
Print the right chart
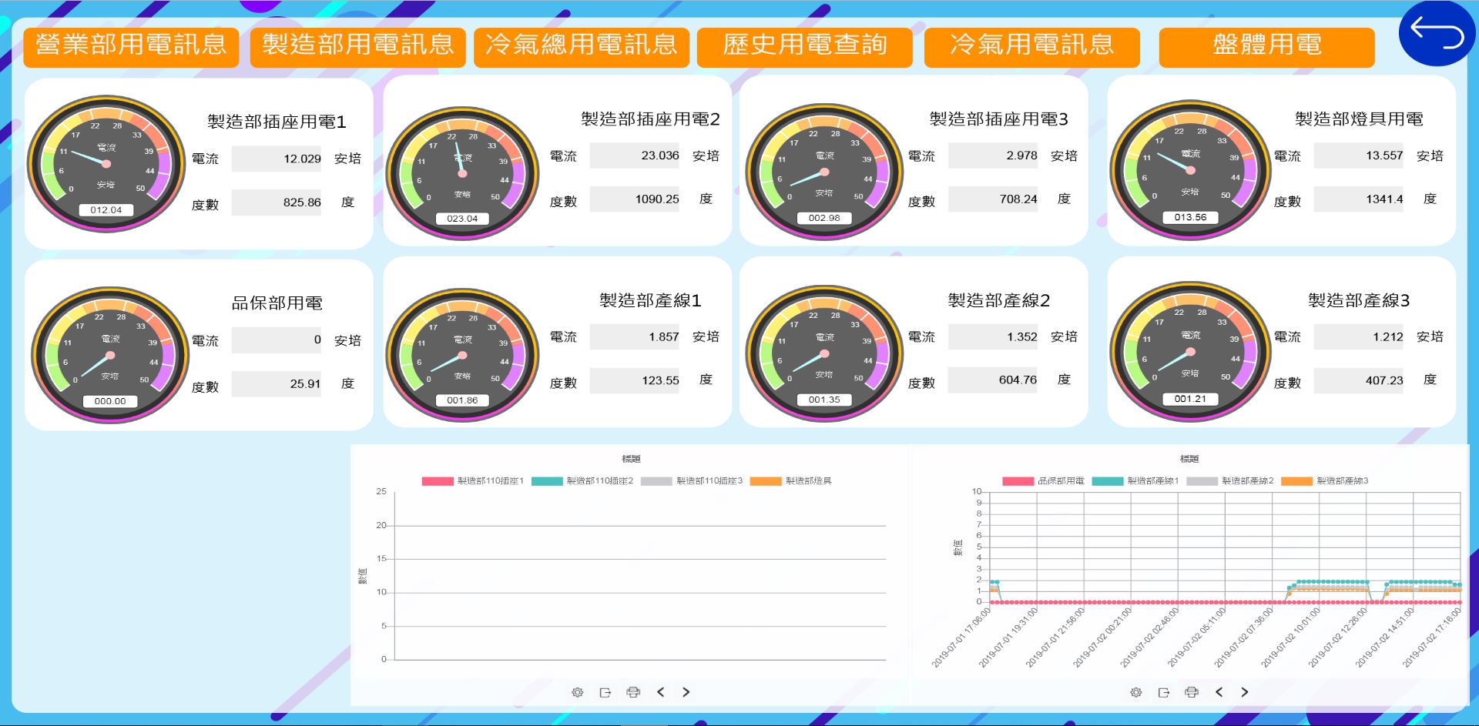click(x=1192, y=692)
